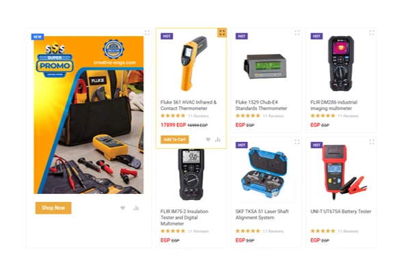The height and width of the screenshot is (273, 410).
Task: Add Fluke 561 thermometer to wishlist heart
Action: click(x=208, y=139)
